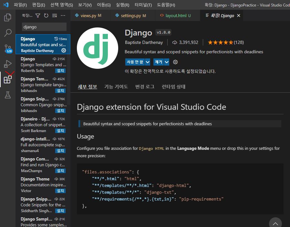Click the gear icon beside the Remove button
Image resolution: width=290 pixels, height=227 pixels.
175,62
